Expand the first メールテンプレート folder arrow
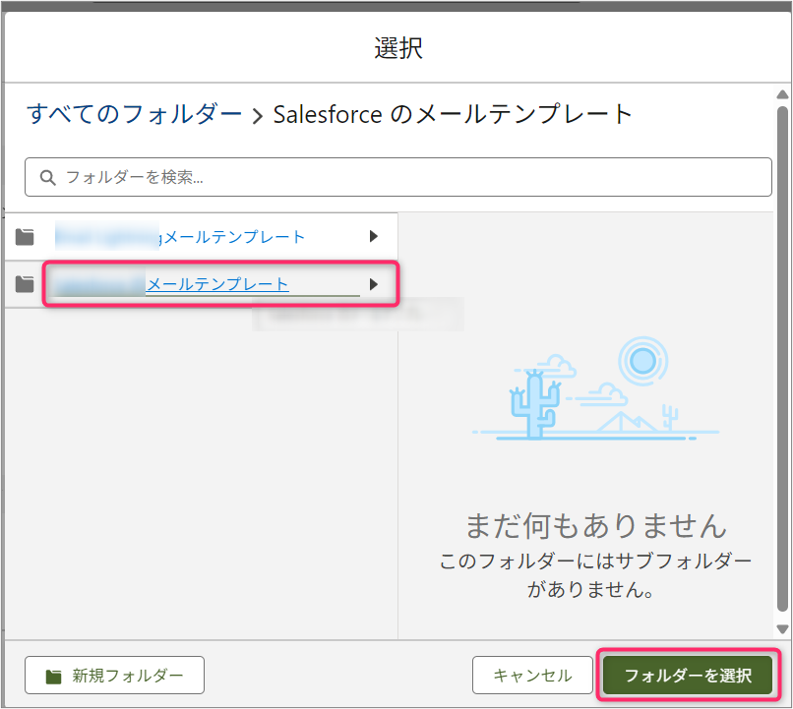Image resolution: width=793 pixels, height=709 pixels. 373,236
